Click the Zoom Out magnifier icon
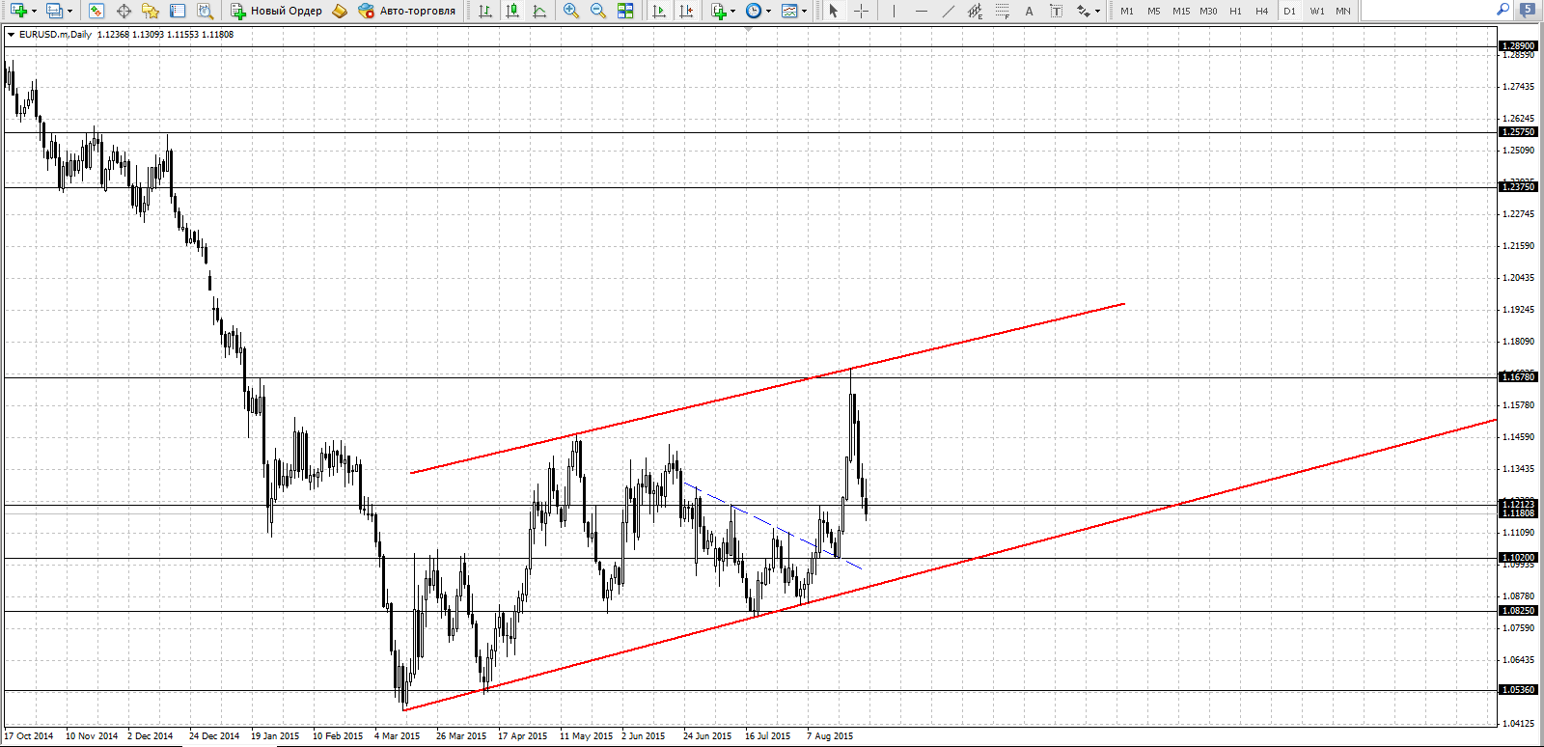Viewport: 1544px width, 747px height. 598,11
